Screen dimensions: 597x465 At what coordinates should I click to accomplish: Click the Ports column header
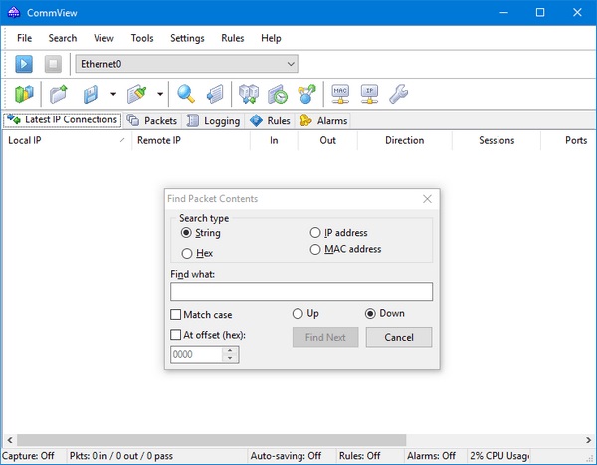568,140
